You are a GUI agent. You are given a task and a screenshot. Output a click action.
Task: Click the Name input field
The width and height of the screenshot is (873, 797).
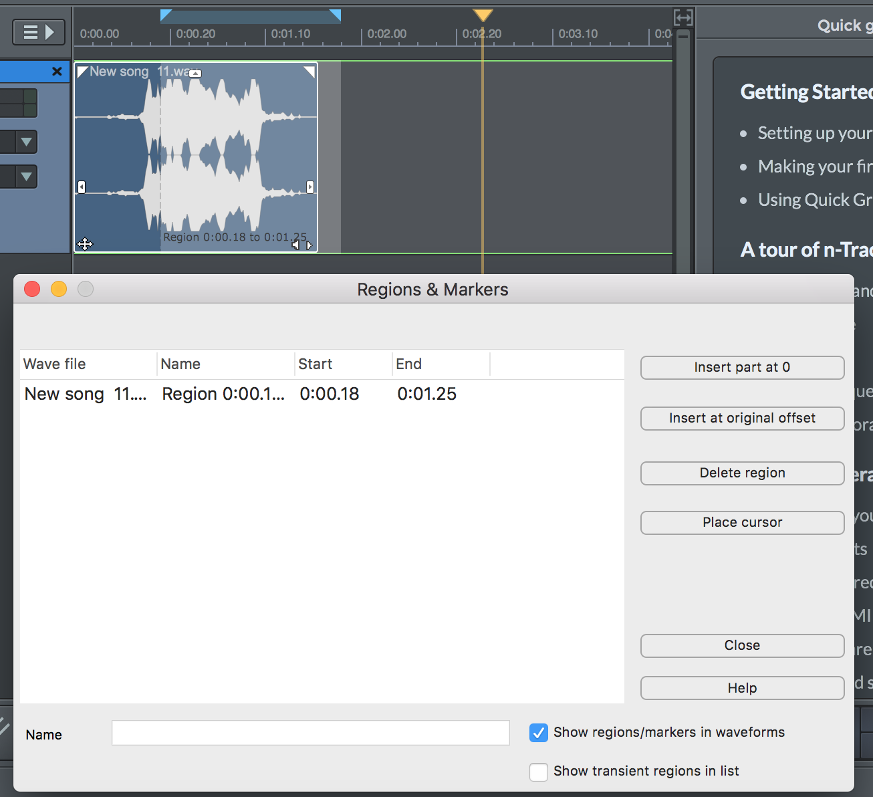pyautogui.click(x=311, y=733)
